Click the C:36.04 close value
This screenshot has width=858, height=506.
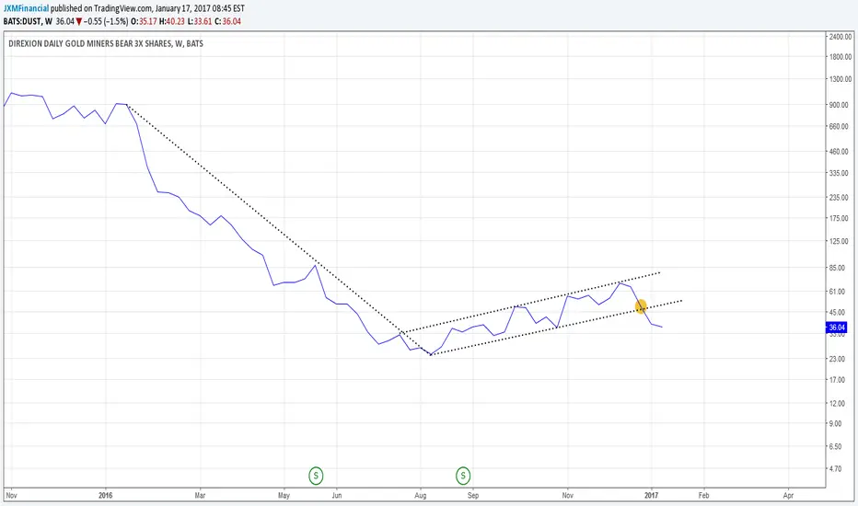(227, 21)
